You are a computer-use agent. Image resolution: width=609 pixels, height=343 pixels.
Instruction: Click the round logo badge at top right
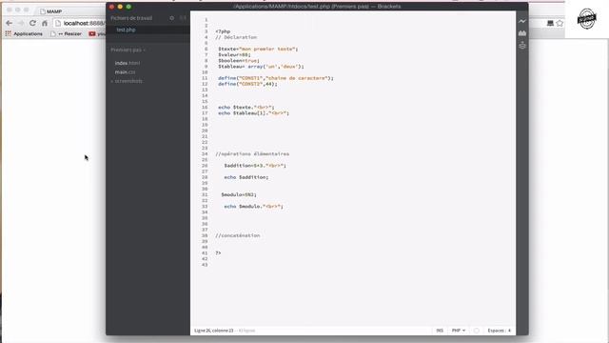tap(586, 18)
